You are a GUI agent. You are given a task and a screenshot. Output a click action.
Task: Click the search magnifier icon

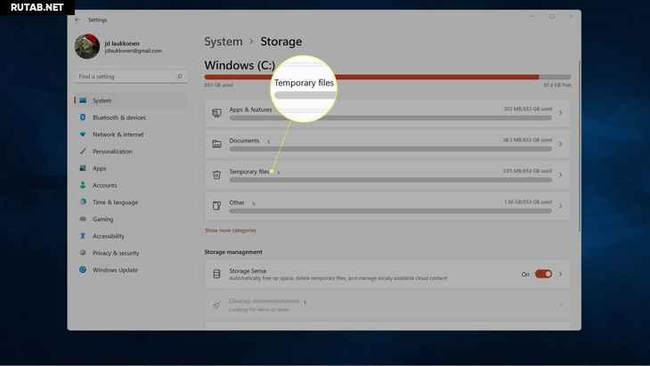tap(180, 77)
